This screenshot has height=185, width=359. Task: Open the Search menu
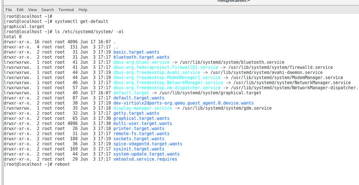tap(47, 10)
